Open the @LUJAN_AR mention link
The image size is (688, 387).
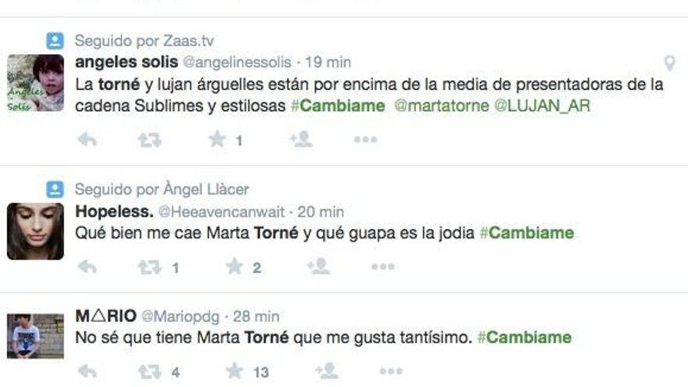coord(542,106)
